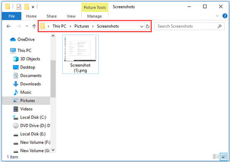Expand the ribbon with the chevron

point(217,16)
